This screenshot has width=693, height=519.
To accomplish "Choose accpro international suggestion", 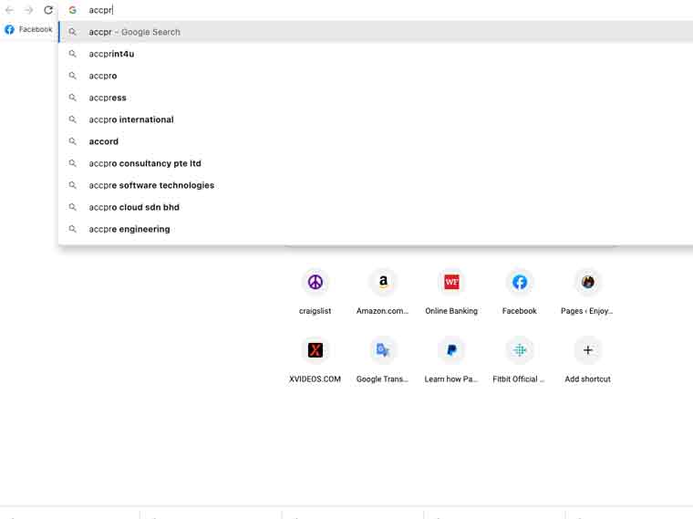I will [x=131, y=119].
